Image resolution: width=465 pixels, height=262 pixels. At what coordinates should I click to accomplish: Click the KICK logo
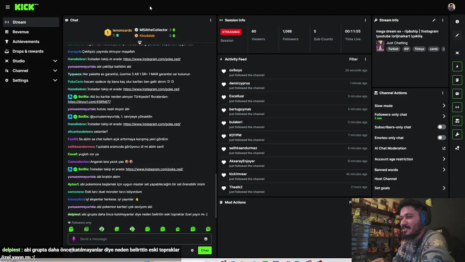point(26,7)
